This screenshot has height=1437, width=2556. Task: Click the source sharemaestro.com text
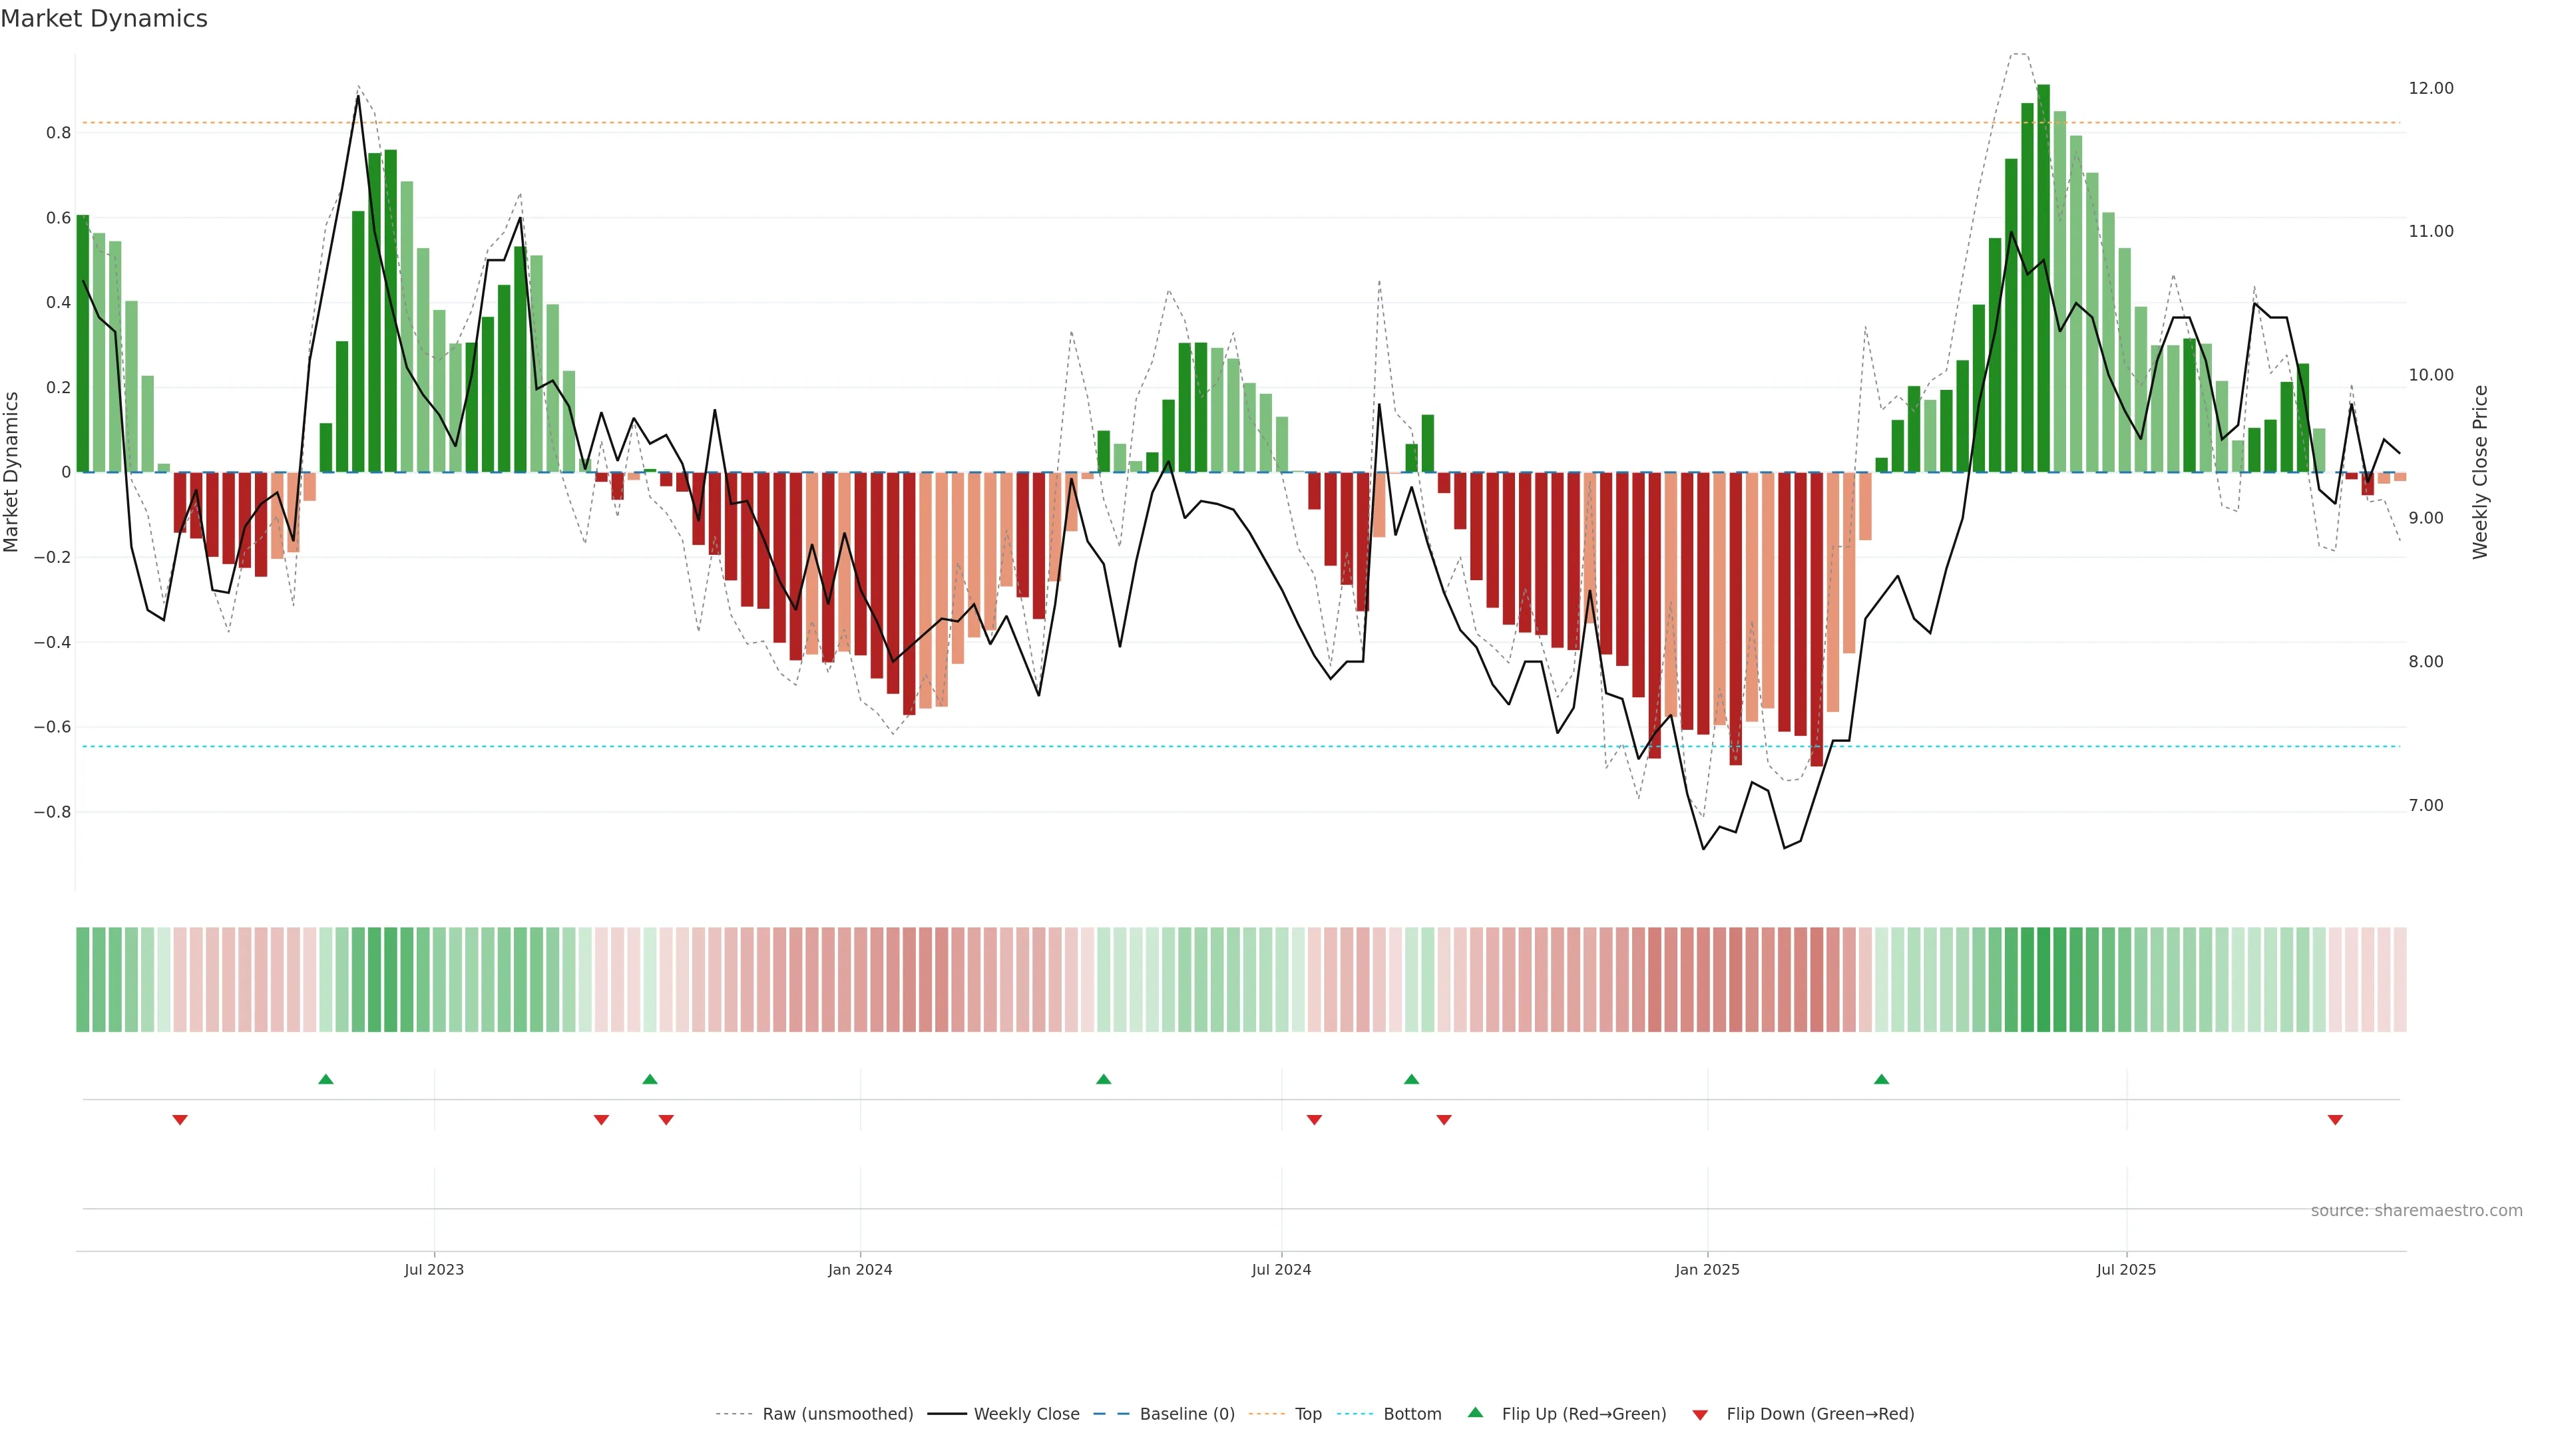tap(2416, 1211)
